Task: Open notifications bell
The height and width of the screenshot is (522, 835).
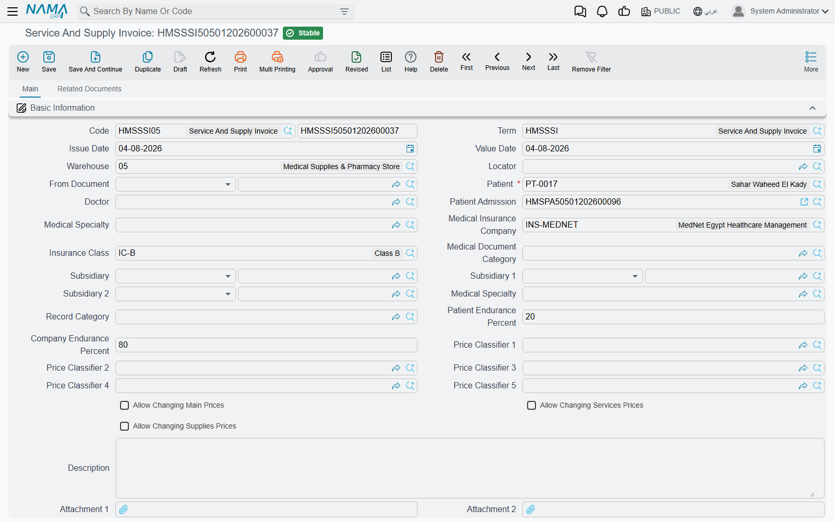Action: 602,11
